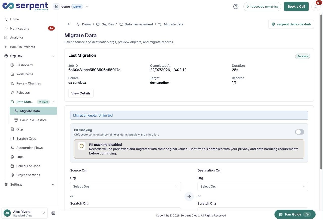Launch the Tour Guide button
Image resolution: width=323 pixels, height=220 pixels.
click(x=295, y=214)
